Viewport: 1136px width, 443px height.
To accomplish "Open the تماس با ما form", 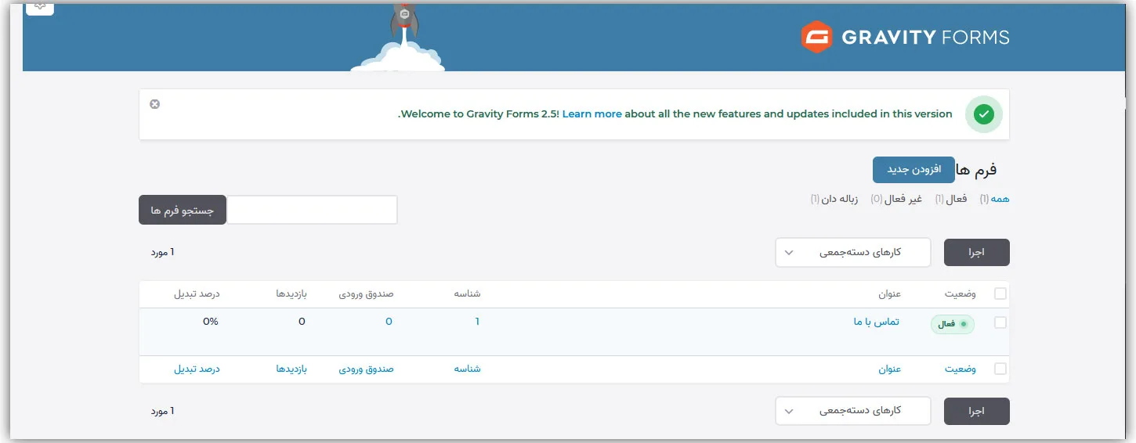I will click(877, 322).
